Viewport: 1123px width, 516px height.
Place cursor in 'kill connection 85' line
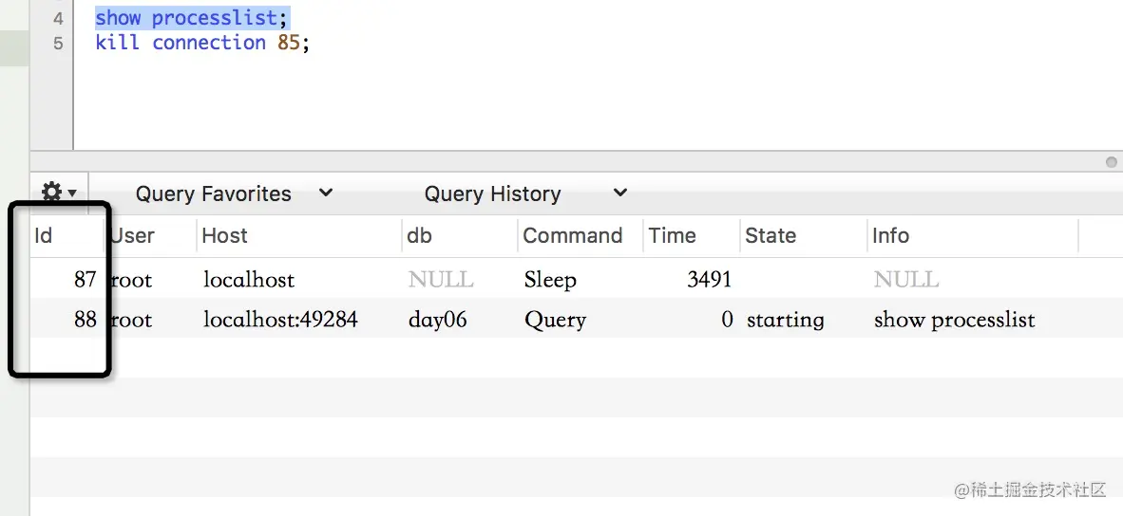[x=202, y=42]
